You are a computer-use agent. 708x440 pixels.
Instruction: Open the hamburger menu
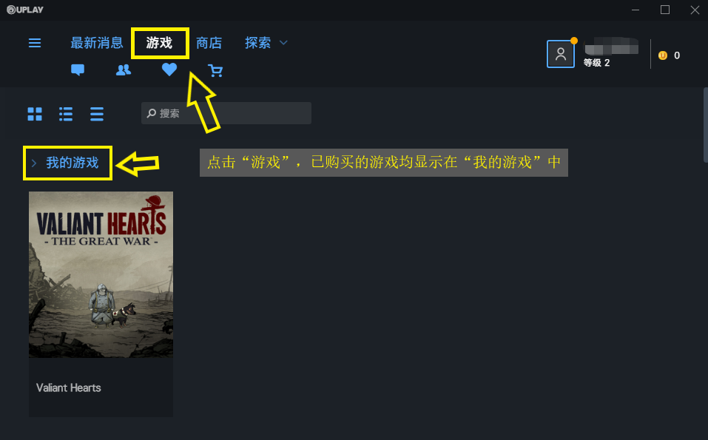point(35,43)
